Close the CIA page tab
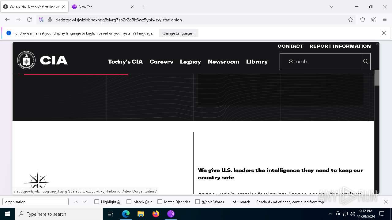This screenshot has width=392, height=220. (63, 7)
